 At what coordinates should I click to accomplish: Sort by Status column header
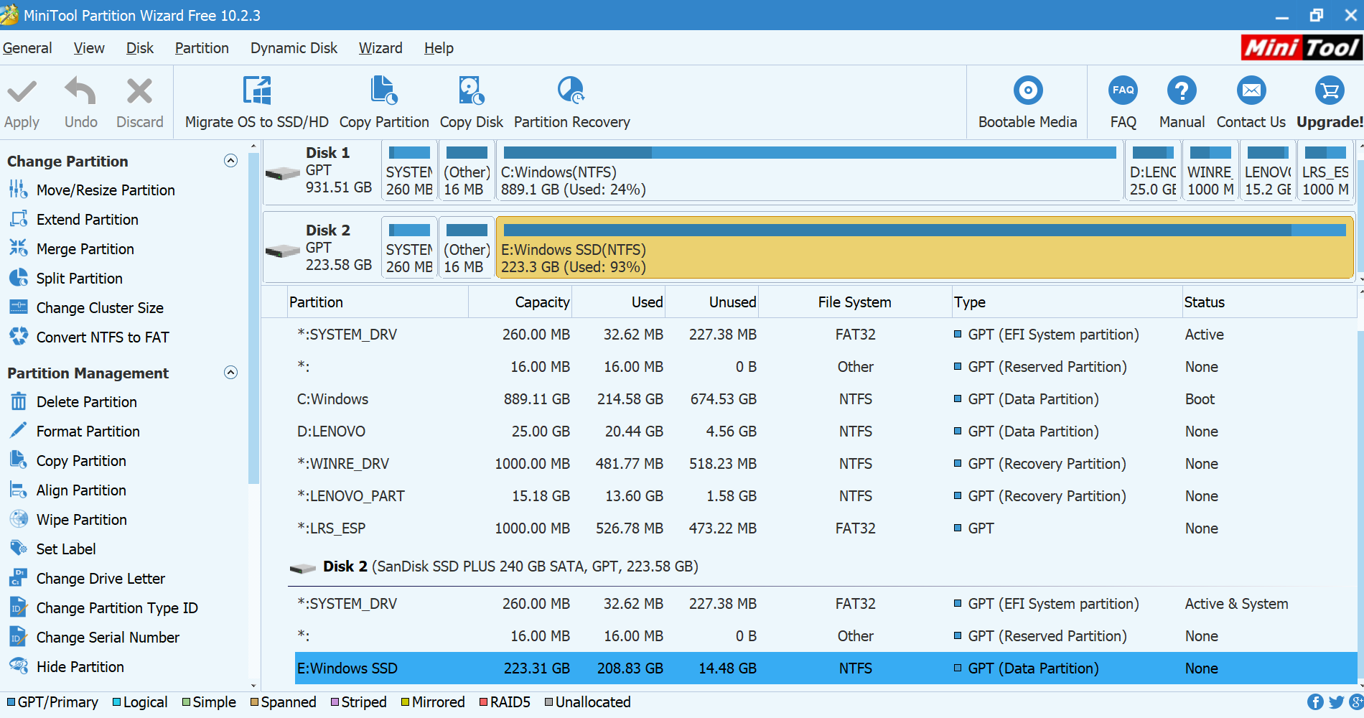click(1269, 302)
